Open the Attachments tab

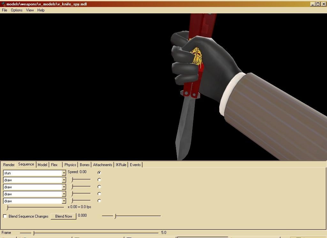(103, 165)
